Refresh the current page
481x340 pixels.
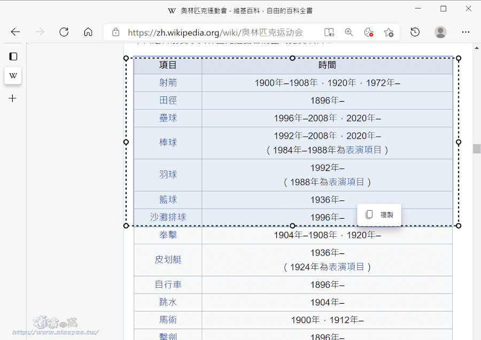[x=64, y=32]
